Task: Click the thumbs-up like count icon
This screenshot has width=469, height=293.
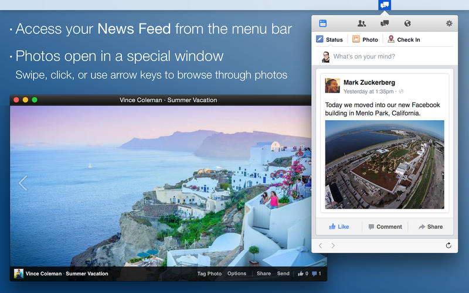Action: 301,274
